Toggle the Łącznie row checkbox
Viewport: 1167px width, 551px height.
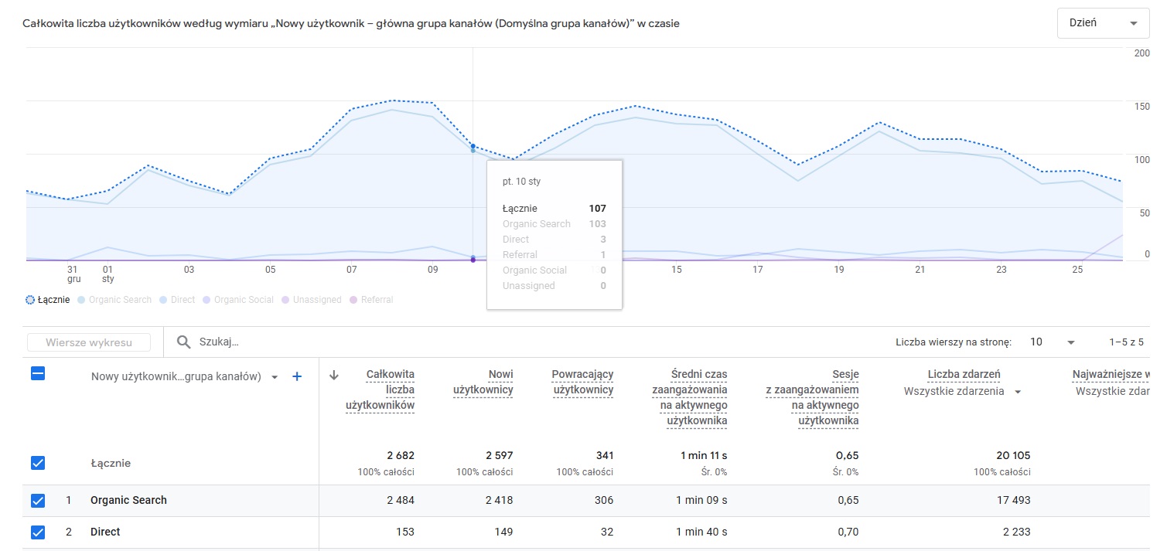click(x=38, y=463)
